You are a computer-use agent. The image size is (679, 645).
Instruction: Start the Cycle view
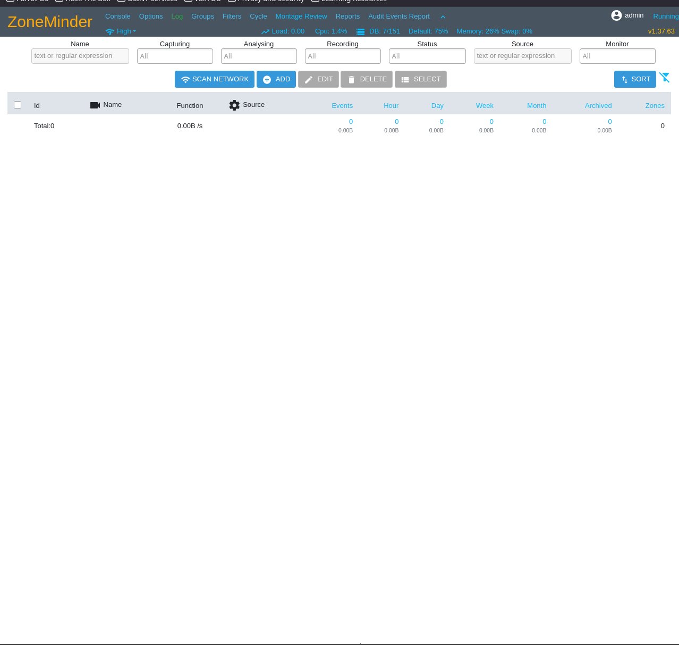pos(258,16)
